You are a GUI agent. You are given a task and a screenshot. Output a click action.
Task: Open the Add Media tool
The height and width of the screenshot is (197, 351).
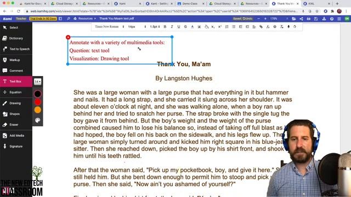click(x=16, y=135)
